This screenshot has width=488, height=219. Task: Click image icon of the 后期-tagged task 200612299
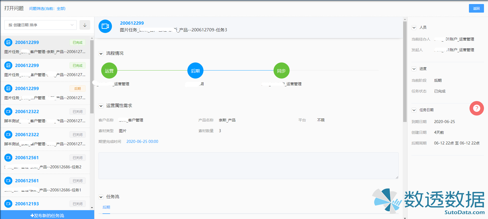pyautogui.click(x=8, y=88)
